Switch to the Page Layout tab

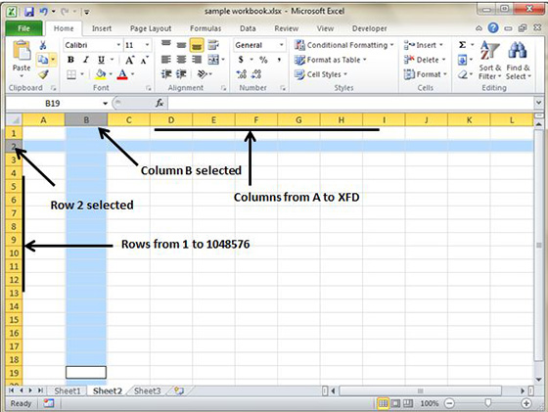(x=151, y=28)
